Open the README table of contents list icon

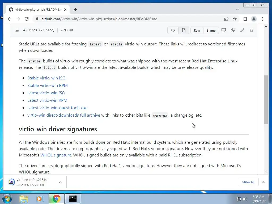tap(17, 30)
